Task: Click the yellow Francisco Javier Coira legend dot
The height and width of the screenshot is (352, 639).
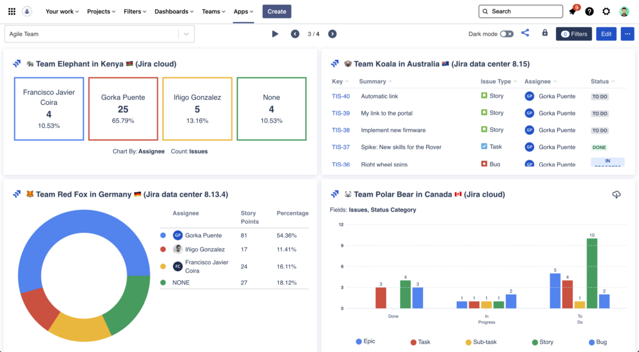Action: [163, 266]
